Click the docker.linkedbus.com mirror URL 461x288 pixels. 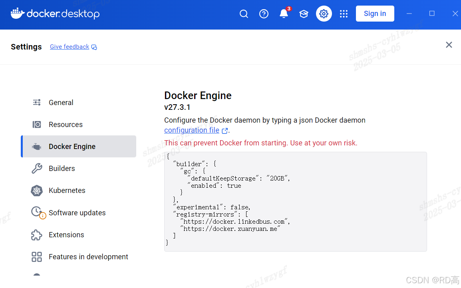click(x=235, y=222)
